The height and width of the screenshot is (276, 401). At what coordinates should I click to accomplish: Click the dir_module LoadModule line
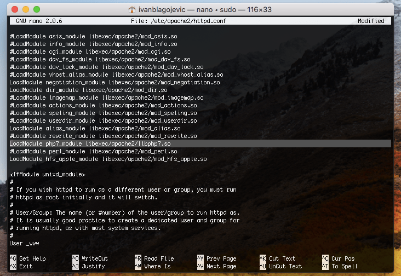[89, 90]
